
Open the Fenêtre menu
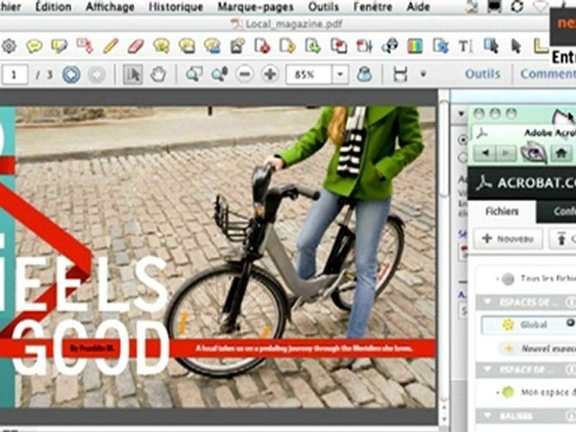click(373, 7)
